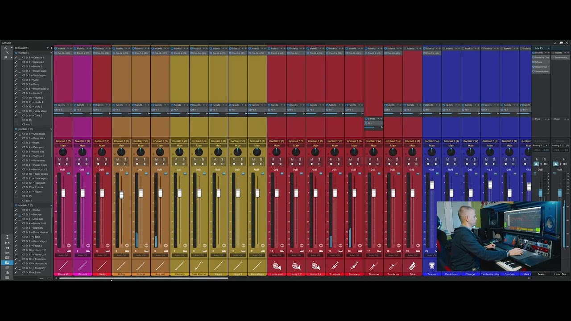
Task: Click the Hoboj channel volume fader
Action: [121, 194]
